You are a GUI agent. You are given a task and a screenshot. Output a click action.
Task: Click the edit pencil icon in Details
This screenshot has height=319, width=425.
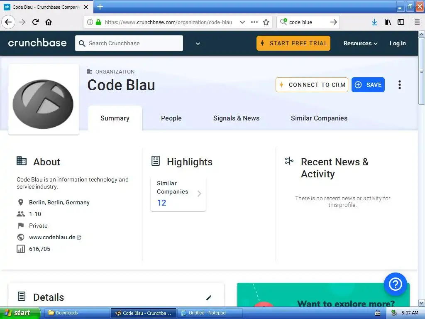[209, 297]
